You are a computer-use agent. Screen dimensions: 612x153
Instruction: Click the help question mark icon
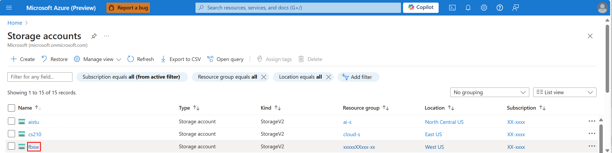(500, 8)
